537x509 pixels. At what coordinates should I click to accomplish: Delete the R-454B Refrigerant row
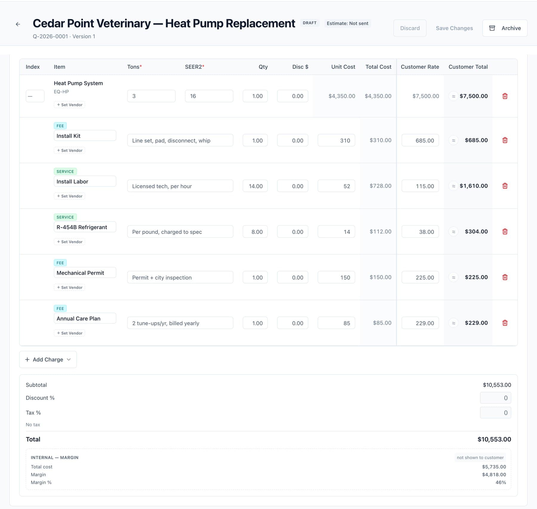(505, 232)
